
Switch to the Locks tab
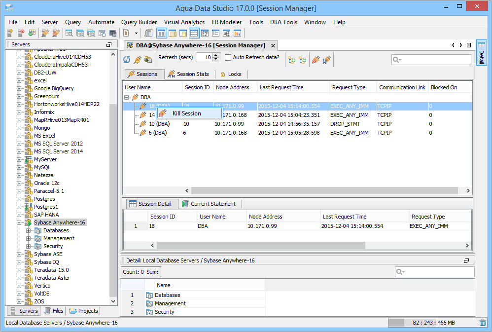tap(231, 74)
